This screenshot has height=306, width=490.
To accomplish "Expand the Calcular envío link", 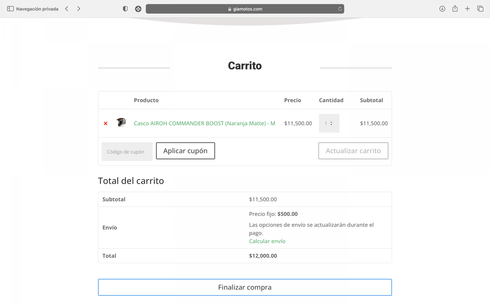I will click(x=267, y=241).
